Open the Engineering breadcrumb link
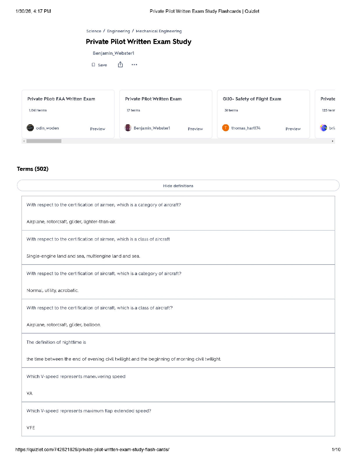Viewport: 356px width, 461px height. 118,31
